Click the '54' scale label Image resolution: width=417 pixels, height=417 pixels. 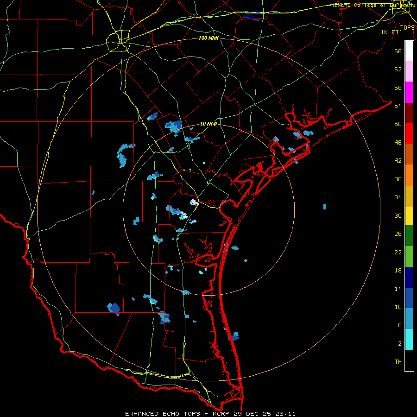pyautogui.click(x=398, y=106)
